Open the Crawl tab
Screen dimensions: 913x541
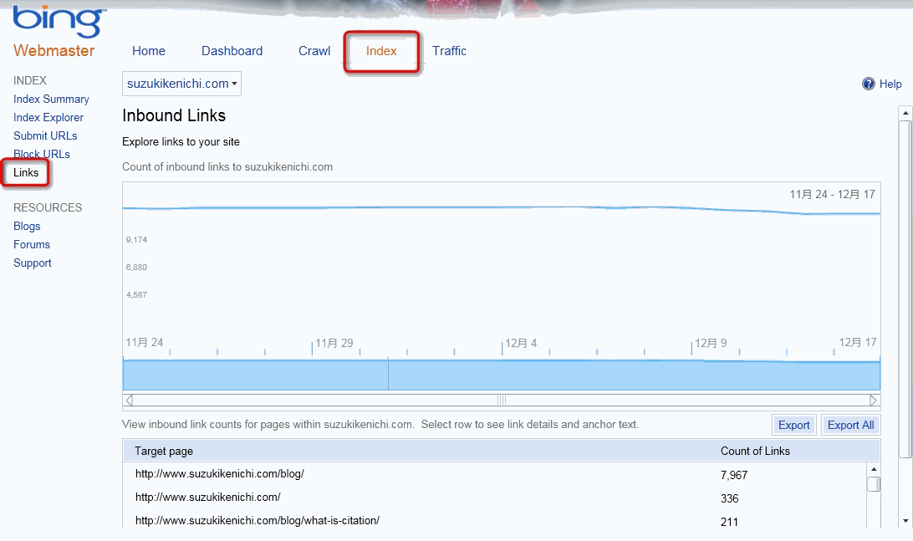pyautogui.click(x=314, y=51)
